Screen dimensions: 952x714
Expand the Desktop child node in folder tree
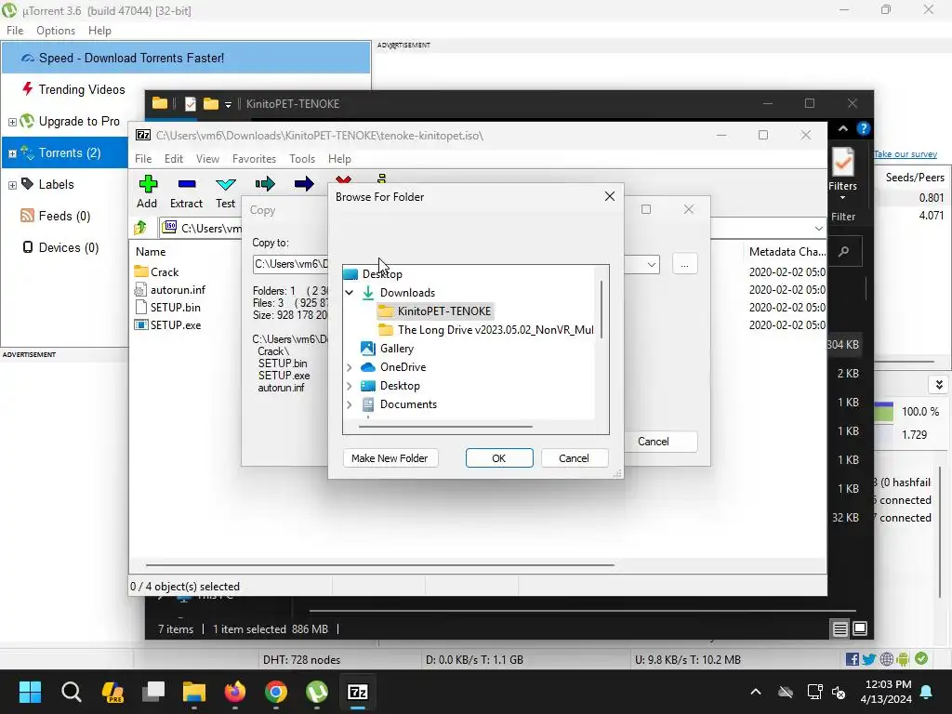click(x=350, y=386)
